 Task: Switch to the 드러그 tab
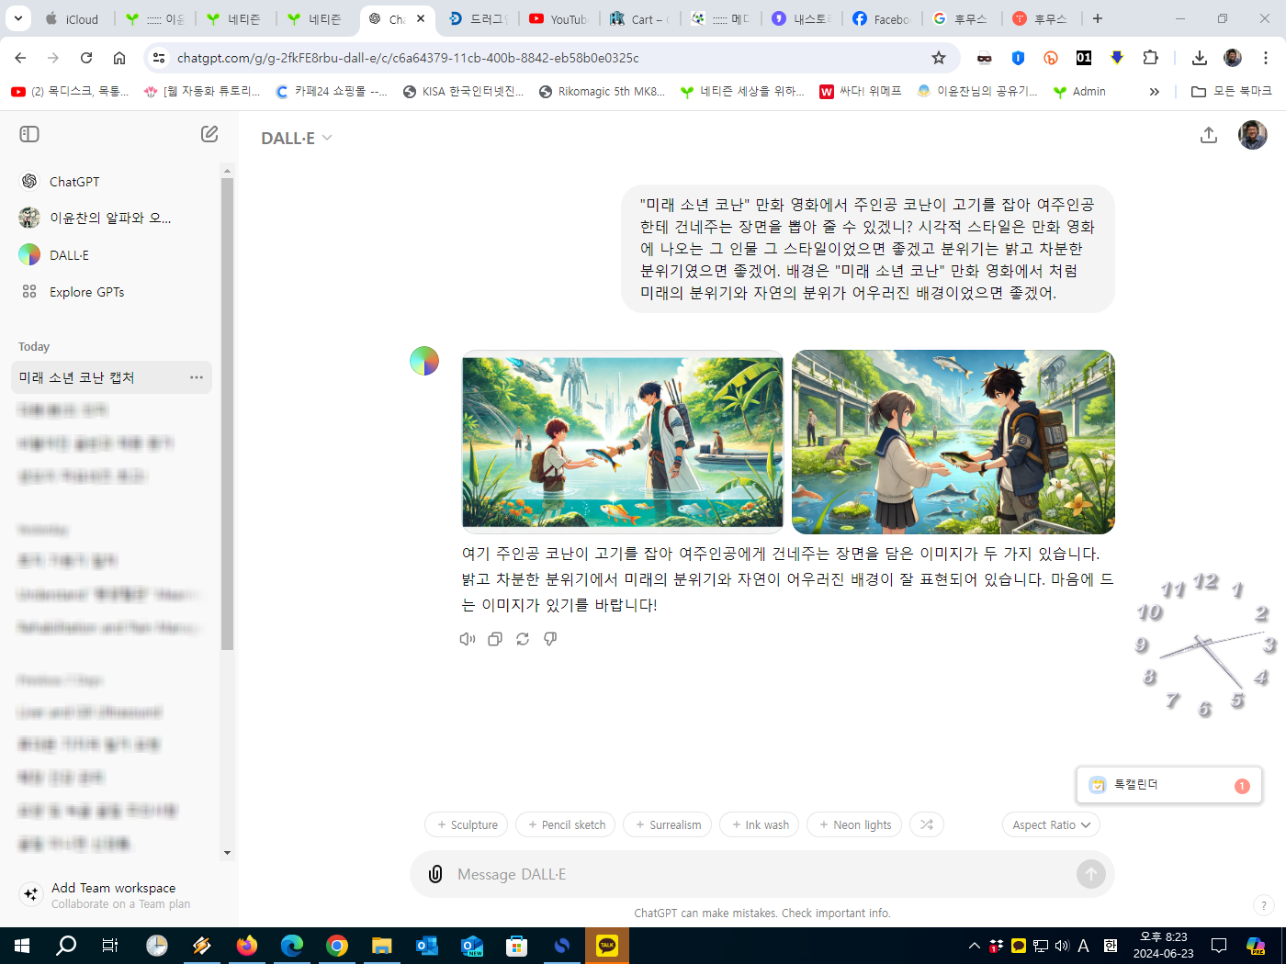tap(479, 18)
